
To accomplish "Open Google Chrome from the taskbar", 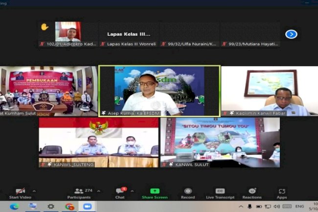I will [x=69, y=207].
